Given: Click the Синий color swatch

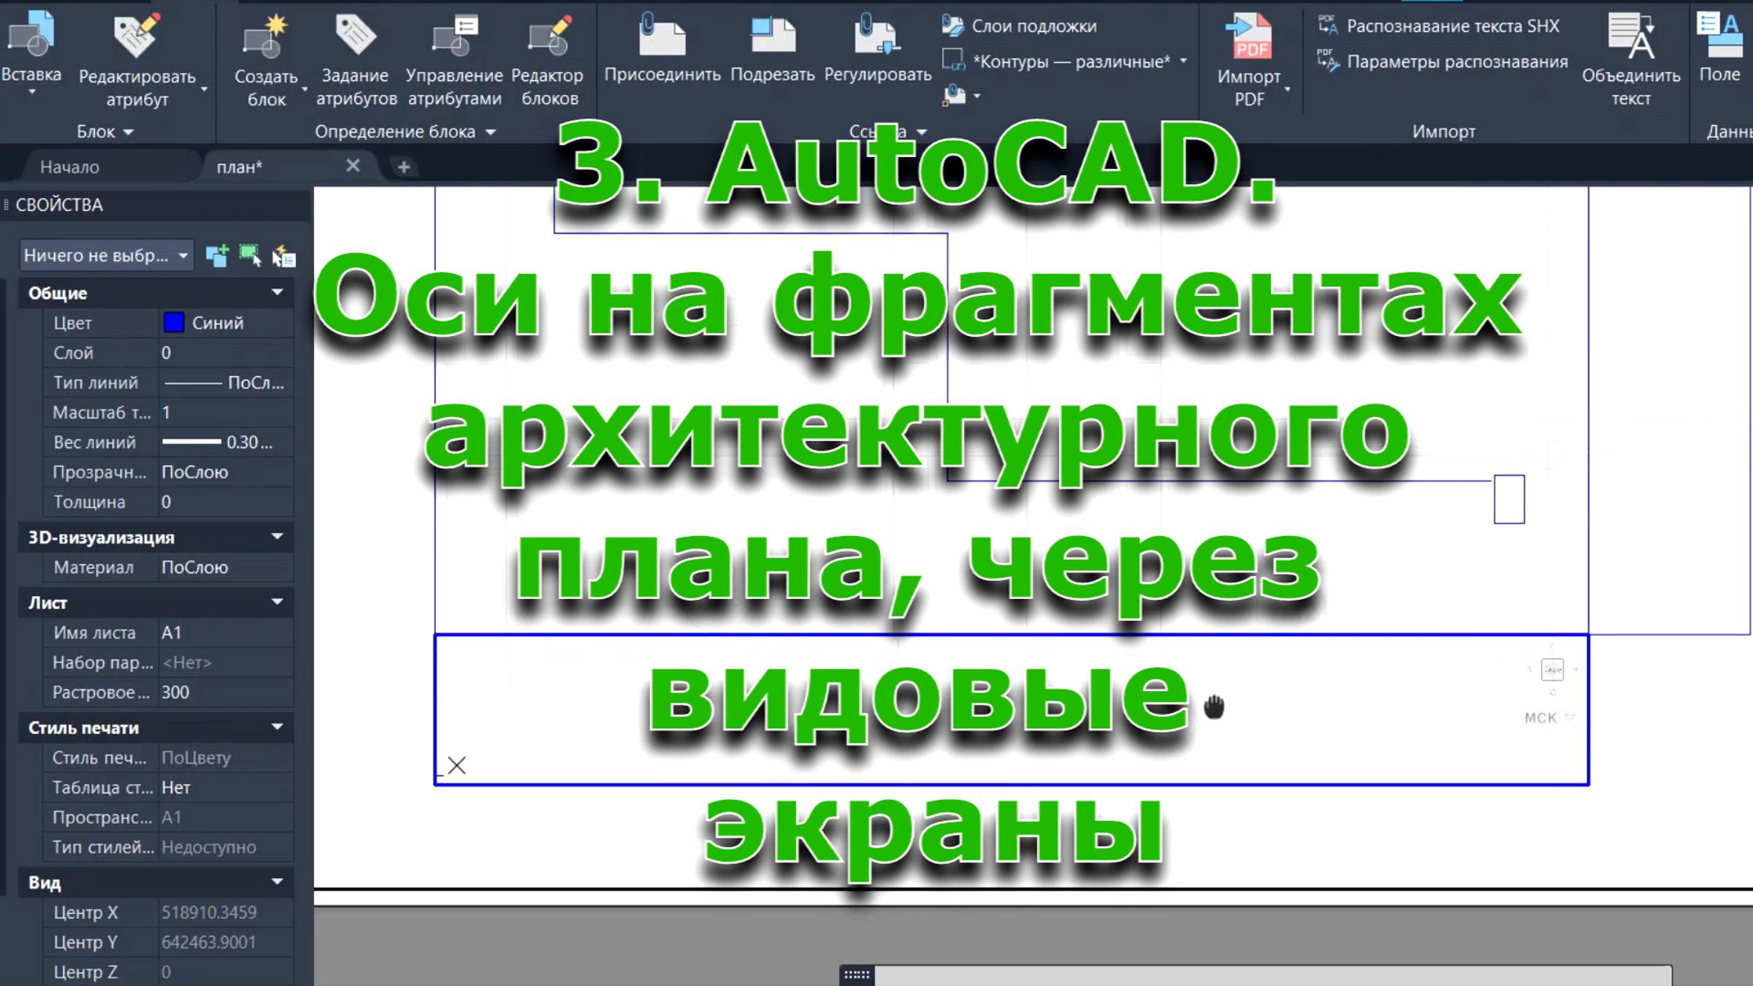Looking at the screenshot, I should coord(175,322).
